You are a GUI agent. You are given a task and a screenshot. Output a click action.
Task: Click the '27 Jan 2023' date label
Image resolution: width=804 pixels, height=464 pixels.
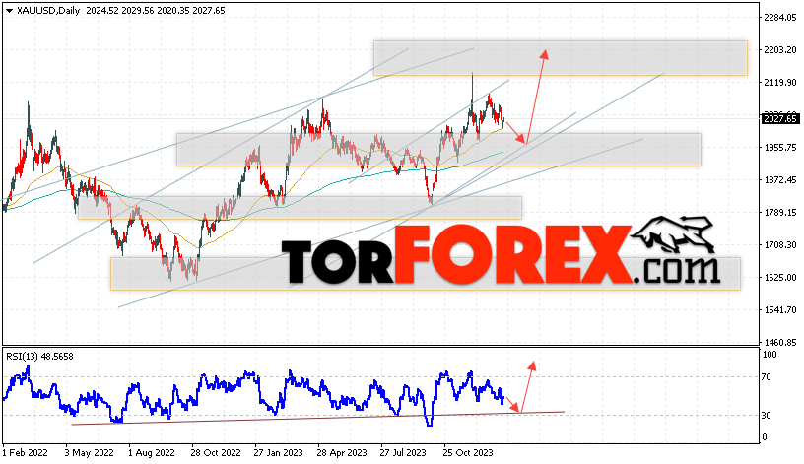pos(278,453)
